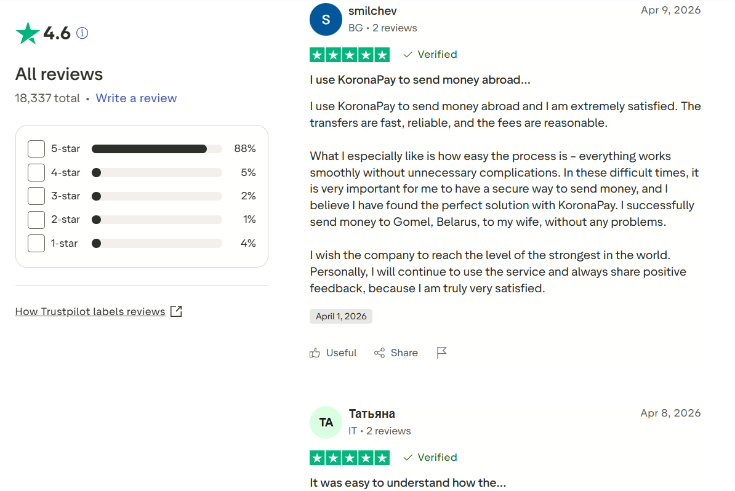Open the review title 'It was easy to understand'
The width and height of the screenshot is (735, 491).
(408, 483)
